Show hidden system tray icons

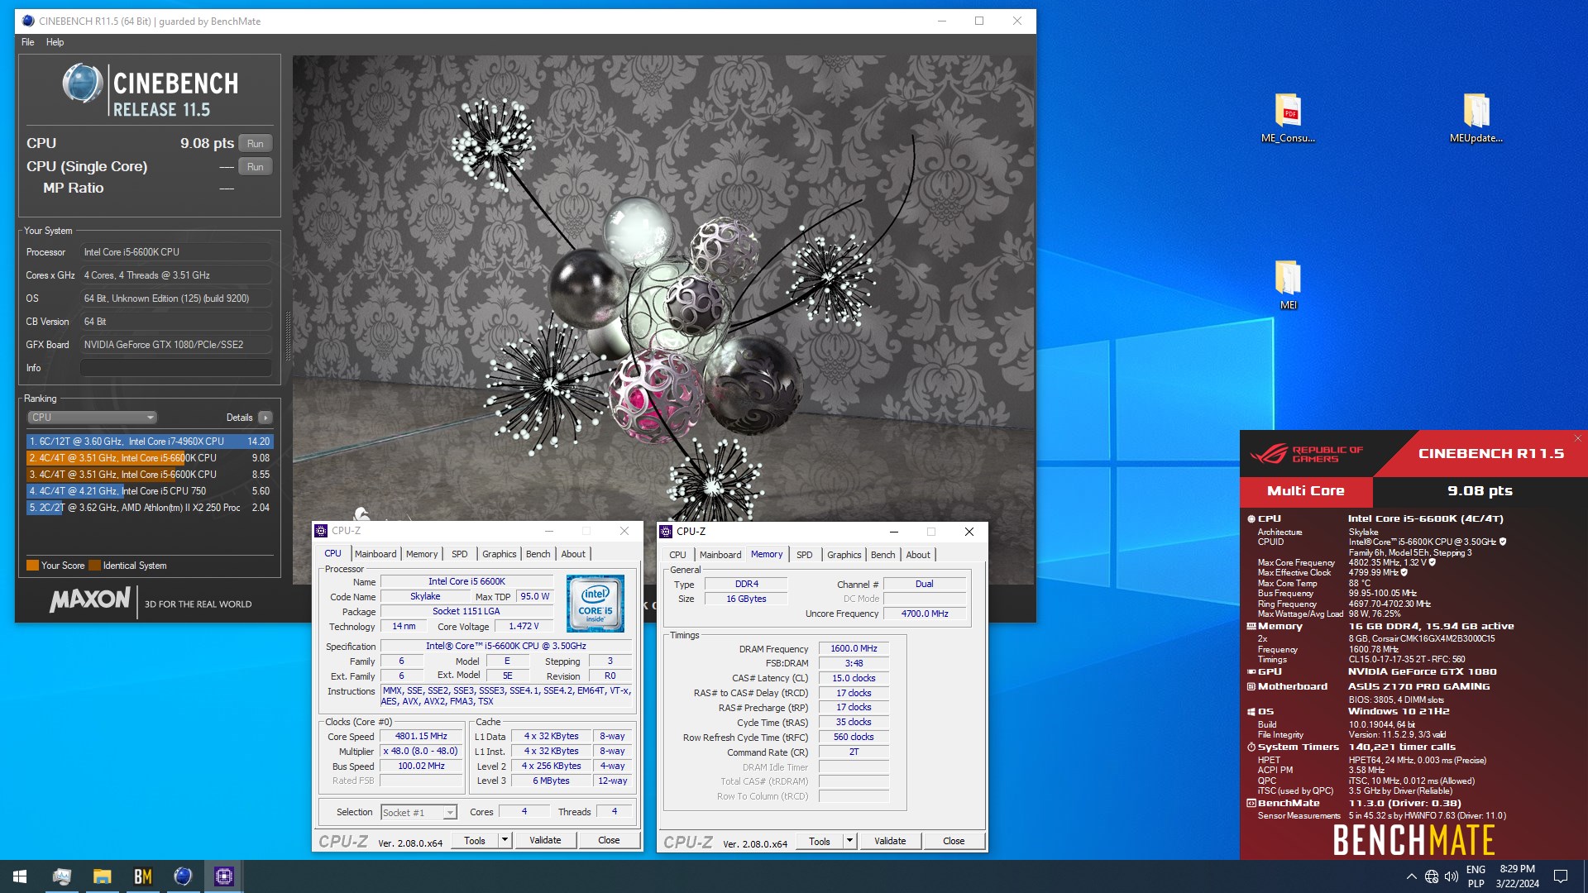coord(1411,876)
